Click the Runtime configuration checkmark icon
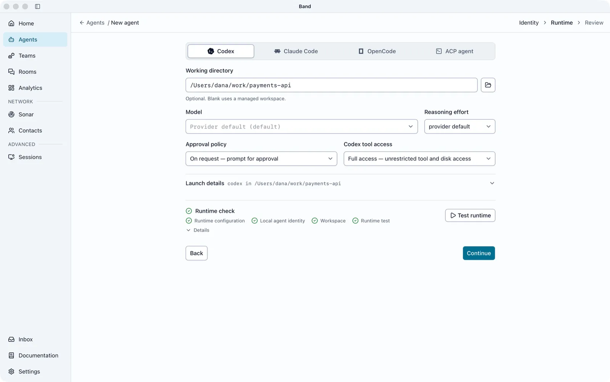The image size is (610, 382). point(189,221)
